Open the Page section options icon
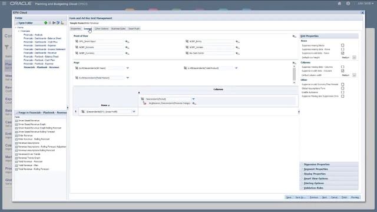 pos(295,63)
